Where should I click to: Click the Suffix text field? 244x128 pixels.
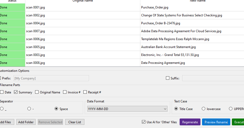point(213,78)
